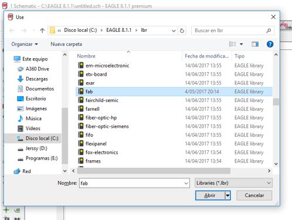Image resolution: width=292 pixels, height=220 pixels.
Task: Select the exar library file
Action: [x=90, y=83]
